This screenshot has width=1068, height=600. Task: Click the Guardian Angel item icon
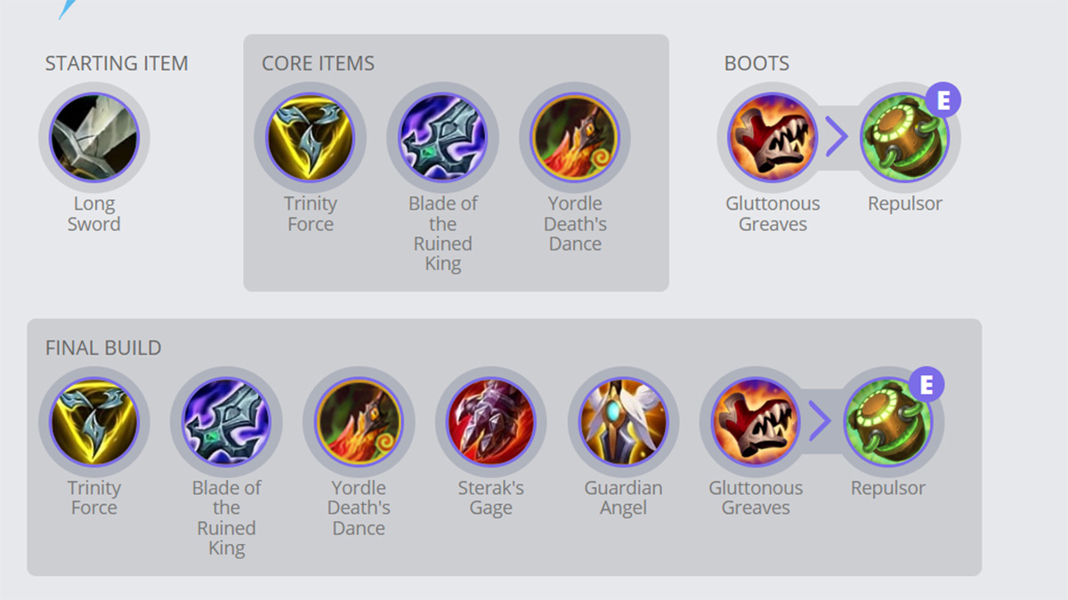pyautogui.click(x=623, y=422)
